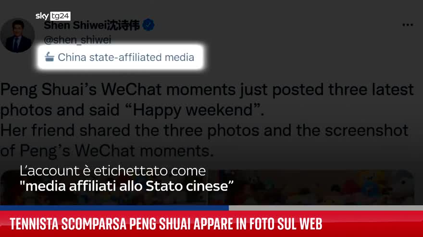Click the blue verified checkmark badge
This screenshot has width=423, height=237.
tap(148, 25)
